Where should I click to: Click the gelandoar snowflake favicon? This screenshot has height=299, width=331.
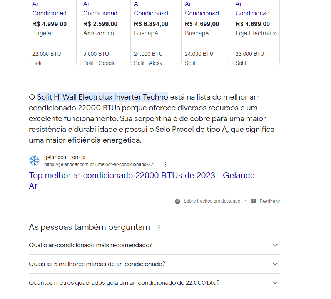(34, 161)
